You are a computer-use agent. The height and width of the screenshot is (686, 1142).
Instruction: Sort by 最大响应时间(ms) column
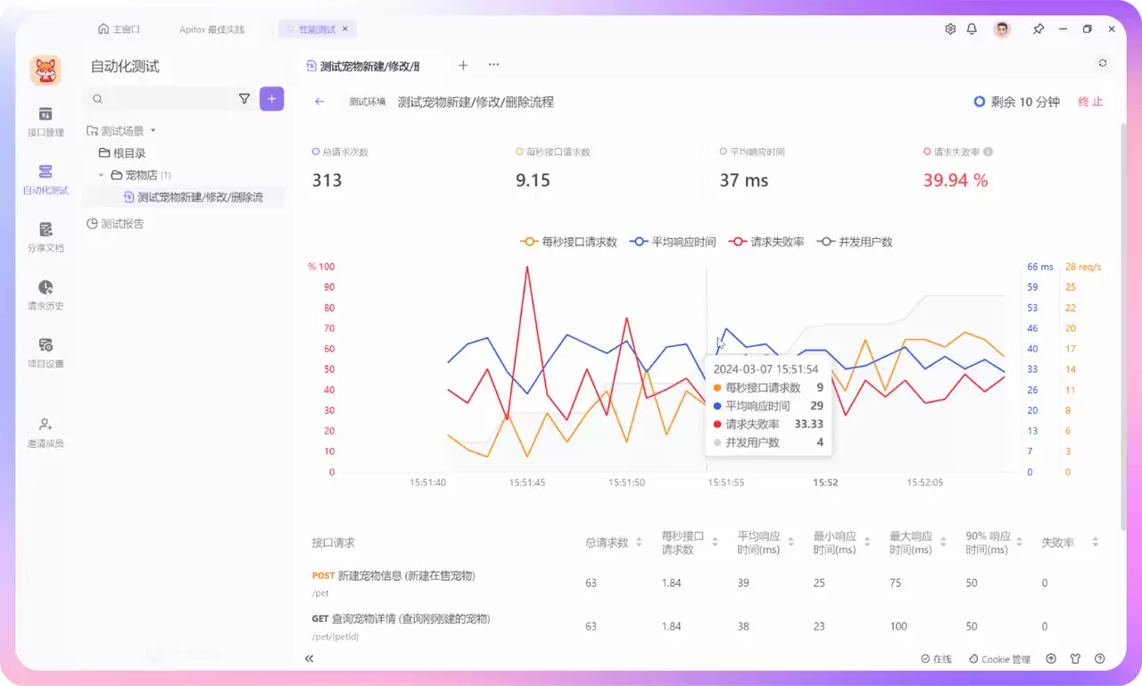pyautogui.click(x=942, y=542)
